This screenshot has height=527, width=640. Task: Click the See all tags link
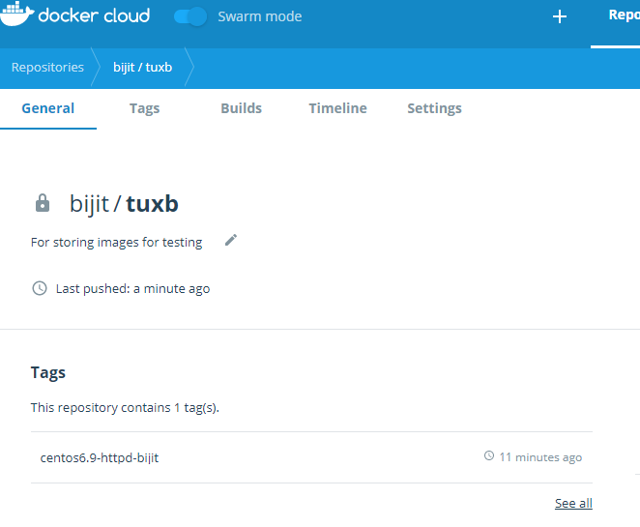pyautogui.click(x=573, y=504)
